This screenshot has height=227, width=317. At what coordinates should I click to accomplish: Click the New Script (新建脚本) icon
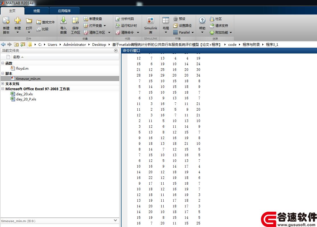coord(6,20)
